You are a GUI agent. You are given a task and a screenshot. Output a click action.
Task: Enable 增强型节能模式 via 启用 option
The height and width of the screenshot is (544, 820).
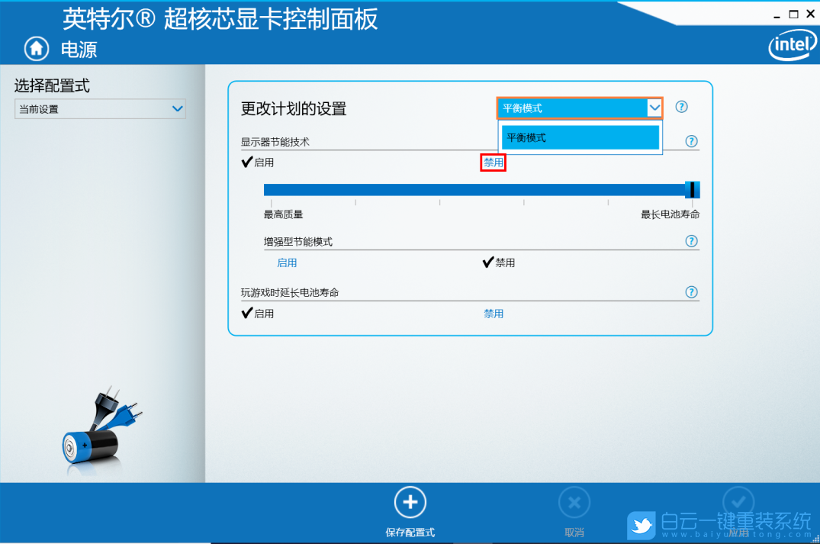287,262
